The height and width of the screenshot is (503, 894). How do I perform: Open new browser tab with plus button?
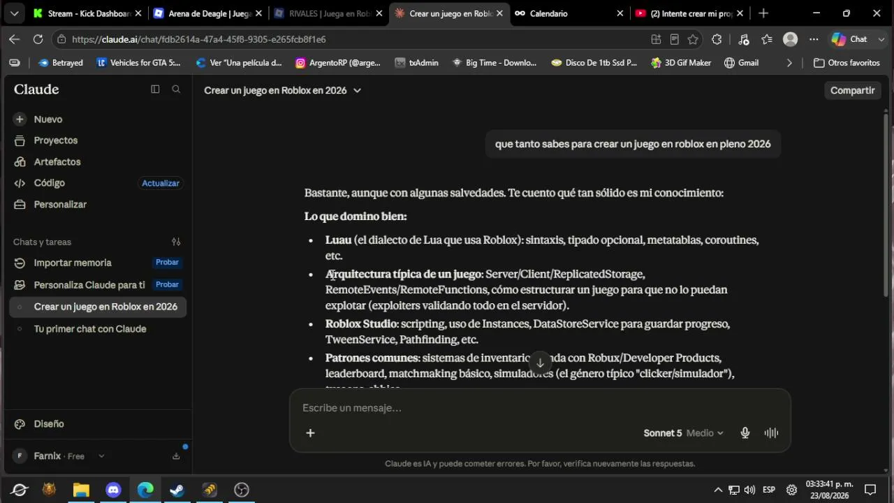pyautogui.click(x=763, y=13)
